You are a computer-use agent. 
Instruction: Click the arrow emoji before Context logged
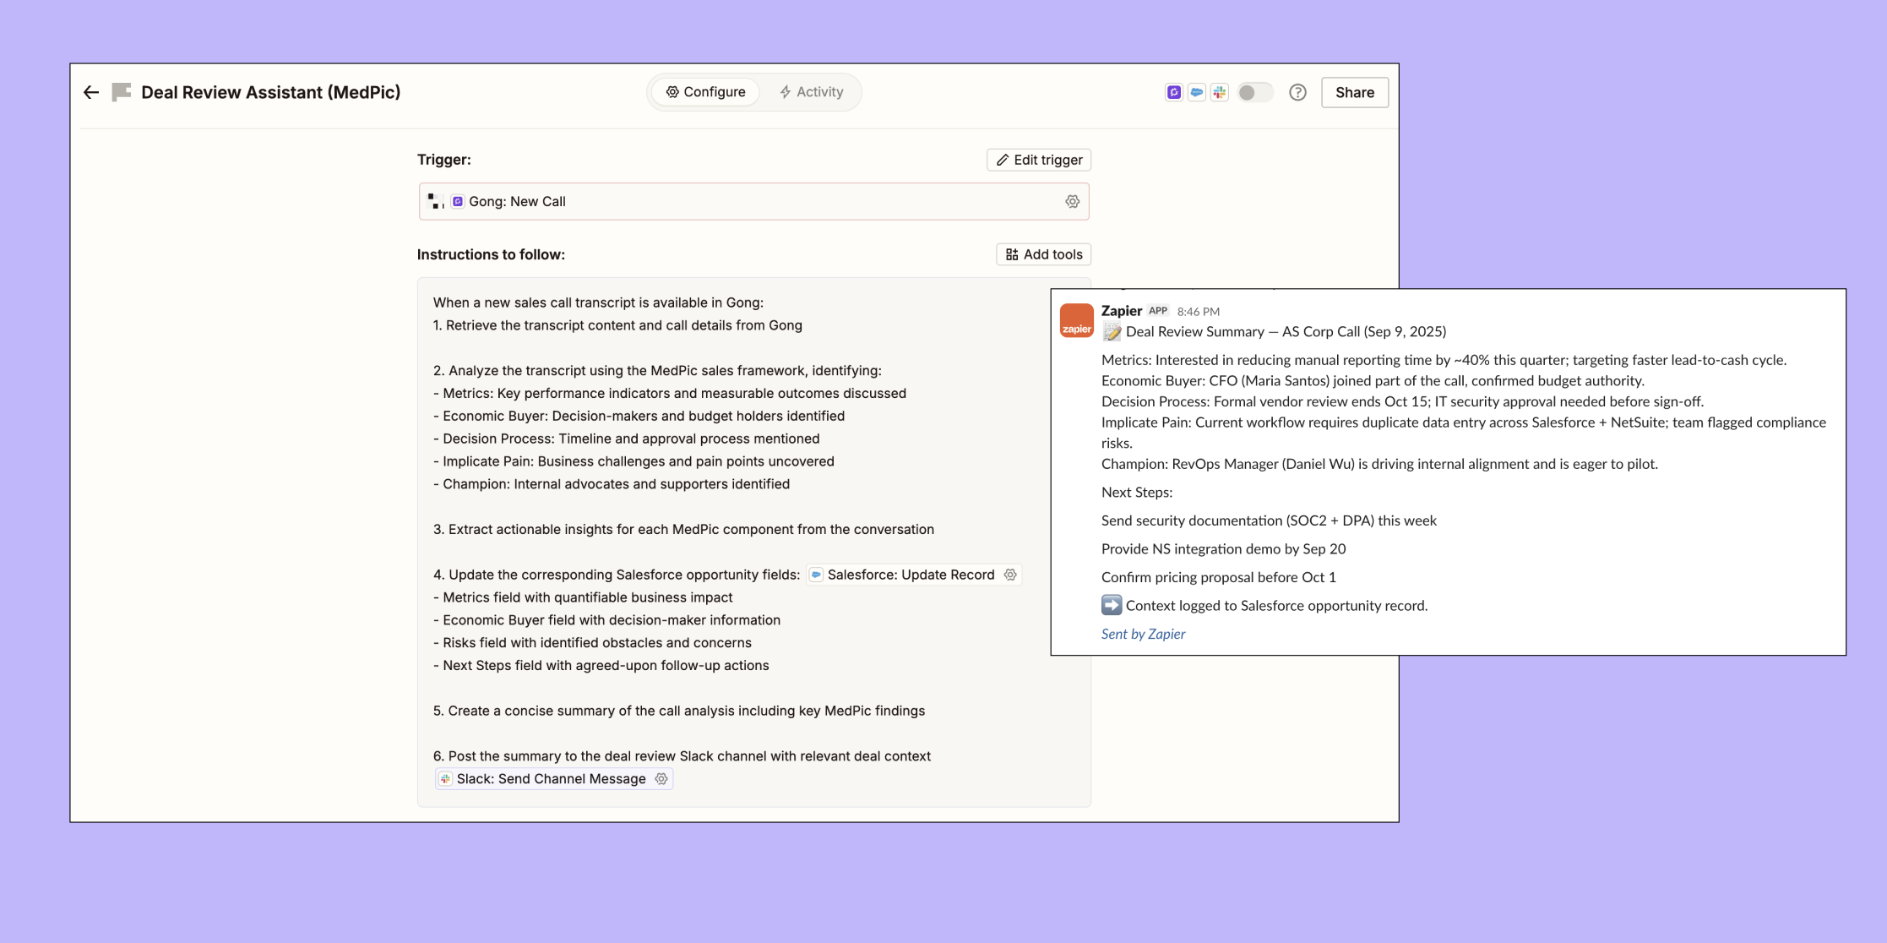pos(1112,605)
